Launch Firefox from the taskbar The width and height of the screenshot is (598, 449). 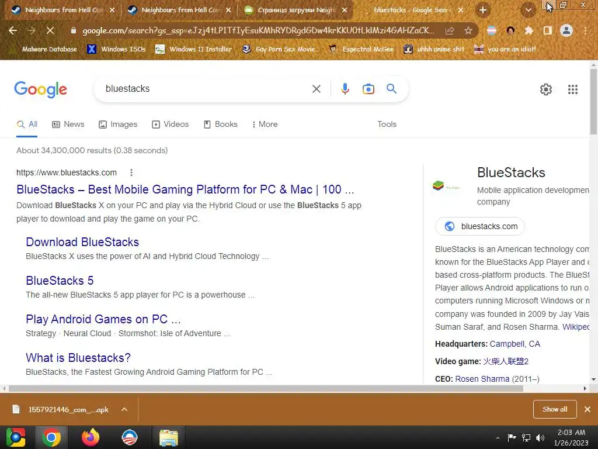pyautogui.click(x=91, y=437)
